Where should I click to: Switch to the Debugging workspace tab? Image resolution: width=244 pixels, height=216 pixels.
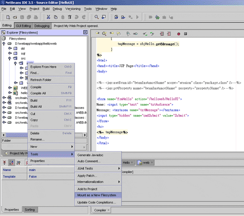[x=42, y=26]
